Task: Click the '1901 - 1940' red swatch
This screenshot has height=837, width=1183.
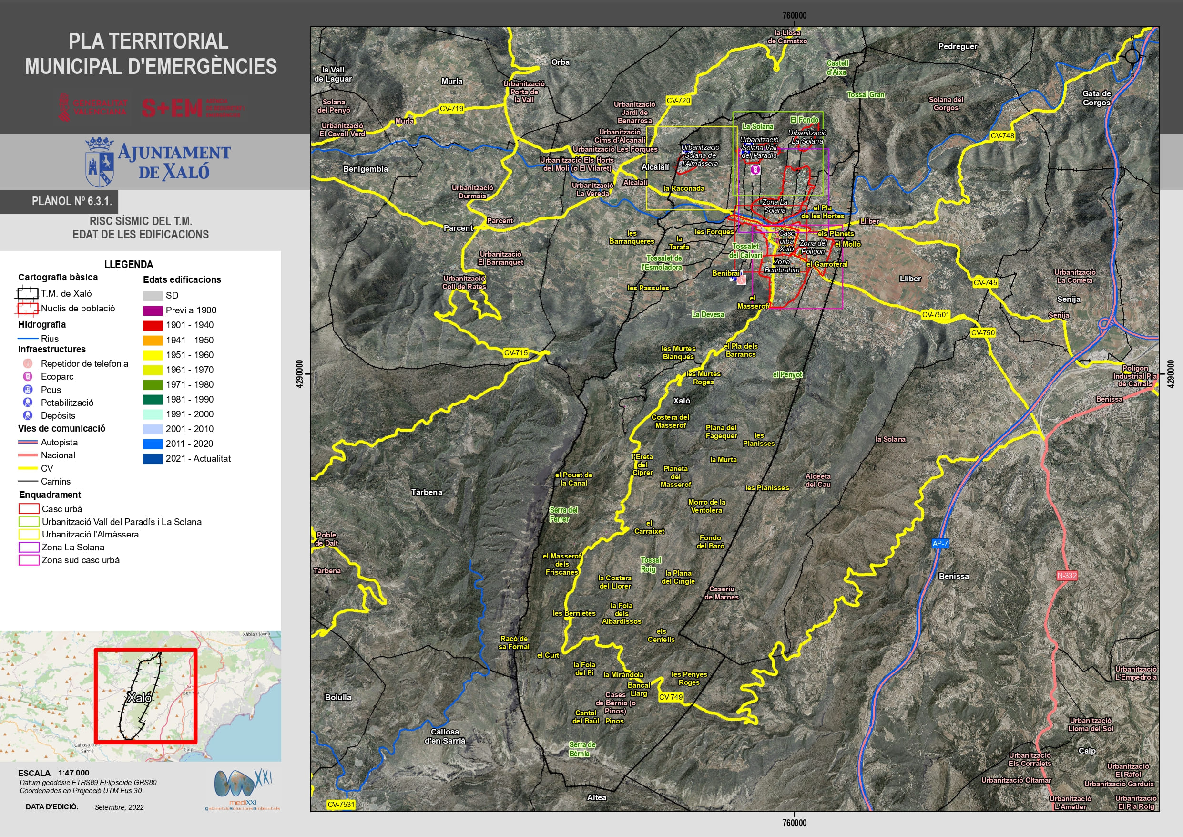Action: click(x=153, y=325)
